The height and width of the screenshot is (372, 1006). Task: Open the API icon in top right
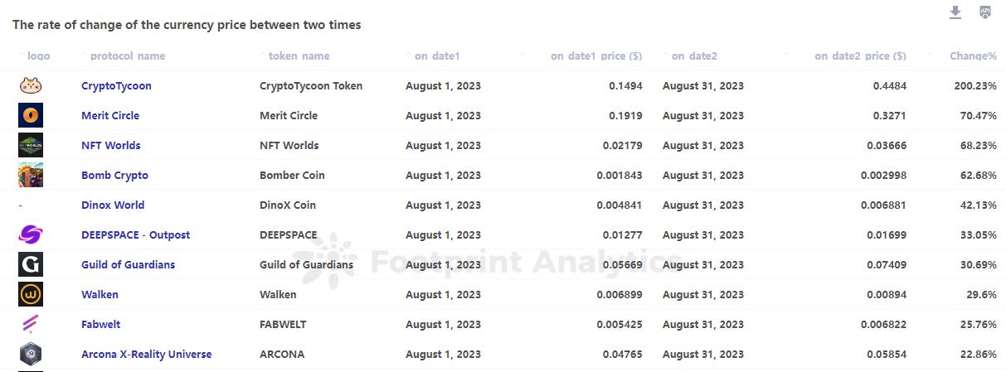985,12
